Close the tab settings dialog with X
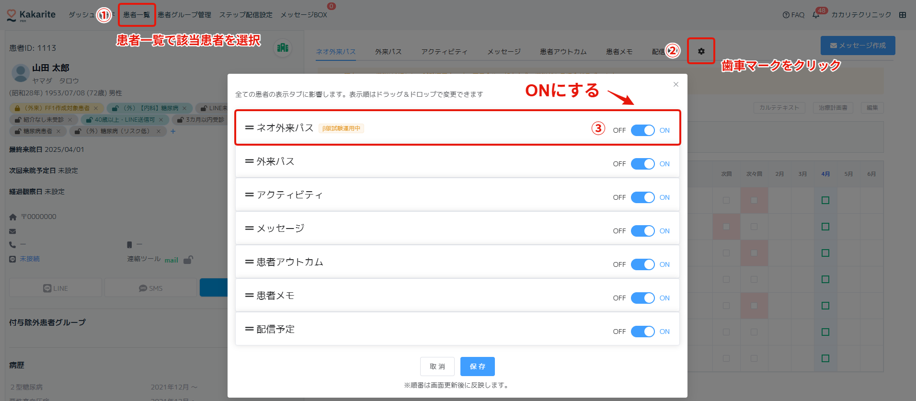The height and width of the screenshot is (401, 916). (x=676, y=84)
